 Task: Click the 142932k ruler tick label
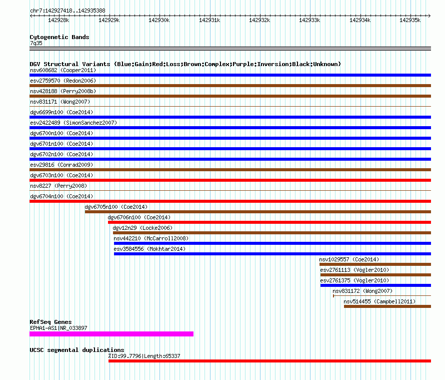(x=259, y=20)
